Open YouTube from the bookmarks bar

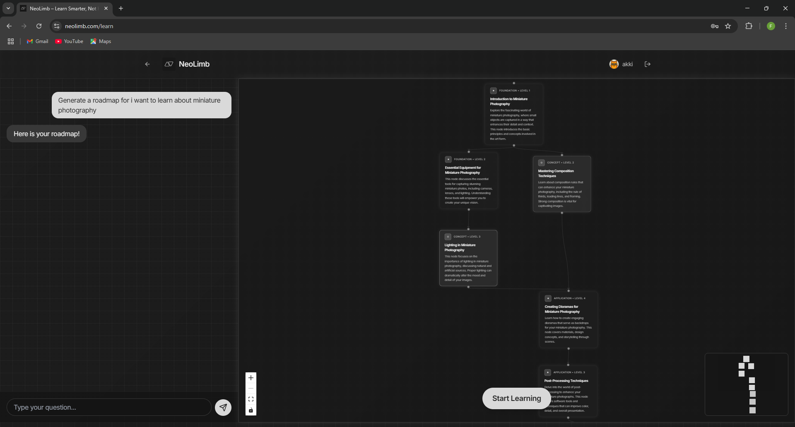69,41
